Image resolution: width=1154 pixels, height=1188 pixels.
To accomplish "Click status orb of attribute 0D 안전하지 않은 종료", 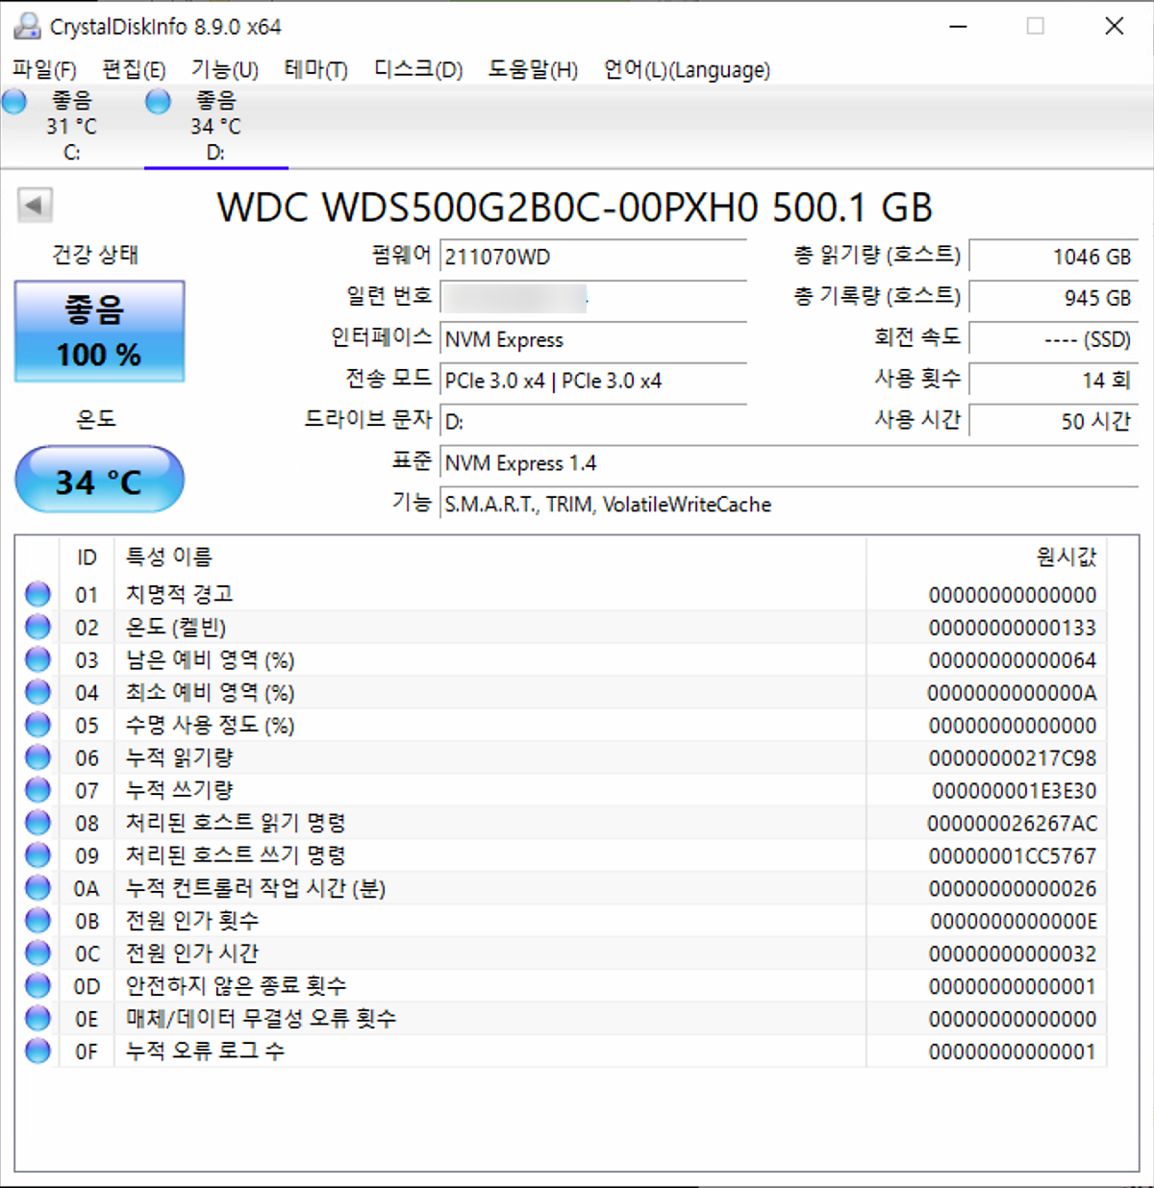I will click(38, 986).
